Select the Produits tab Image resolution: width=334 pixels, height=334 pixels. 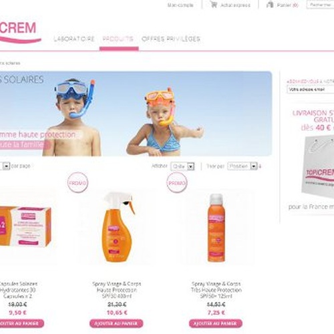tap(118, 39)
